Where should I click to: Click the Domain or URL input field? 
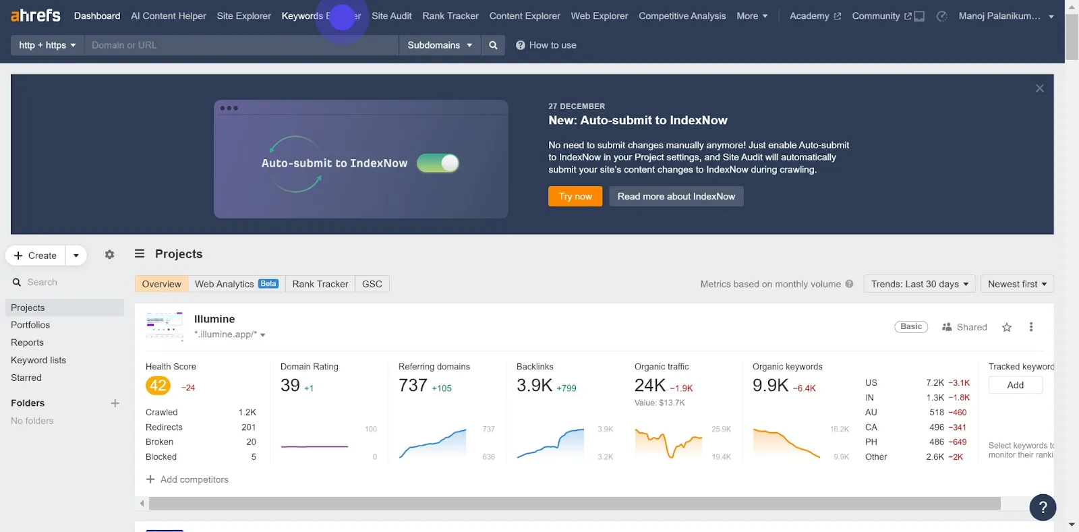(241, 45)
